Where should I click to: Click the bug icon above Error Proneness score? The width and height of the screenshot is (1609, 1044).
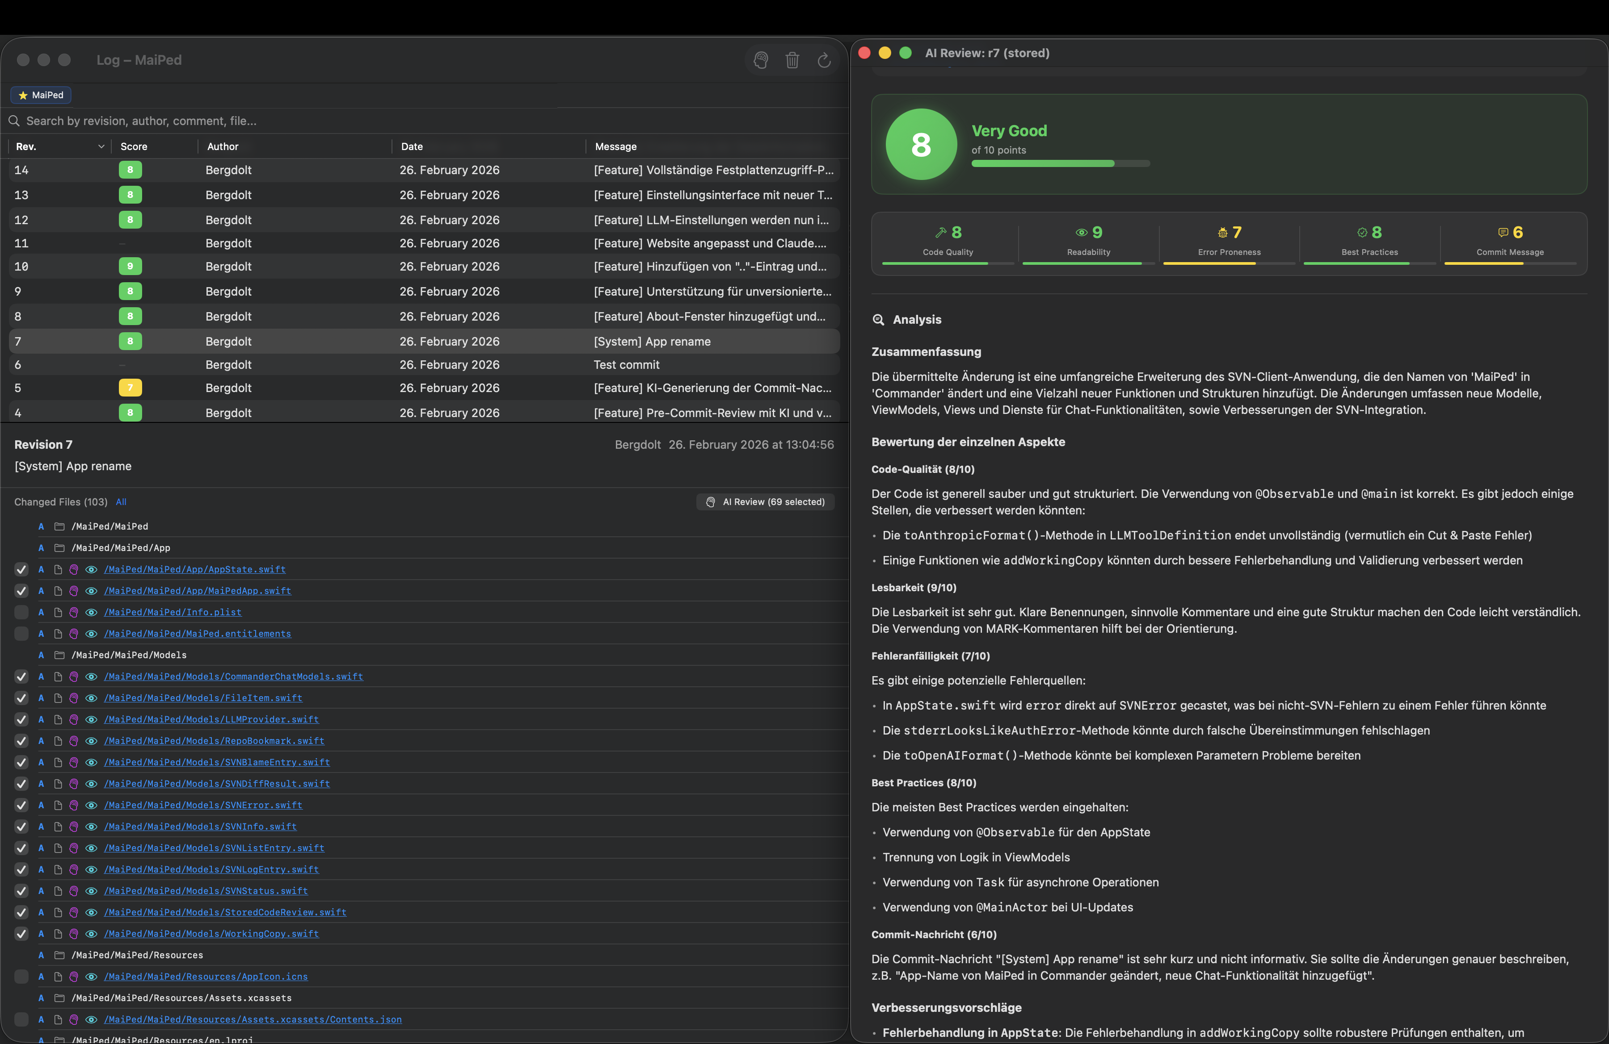pos(1221,232)
